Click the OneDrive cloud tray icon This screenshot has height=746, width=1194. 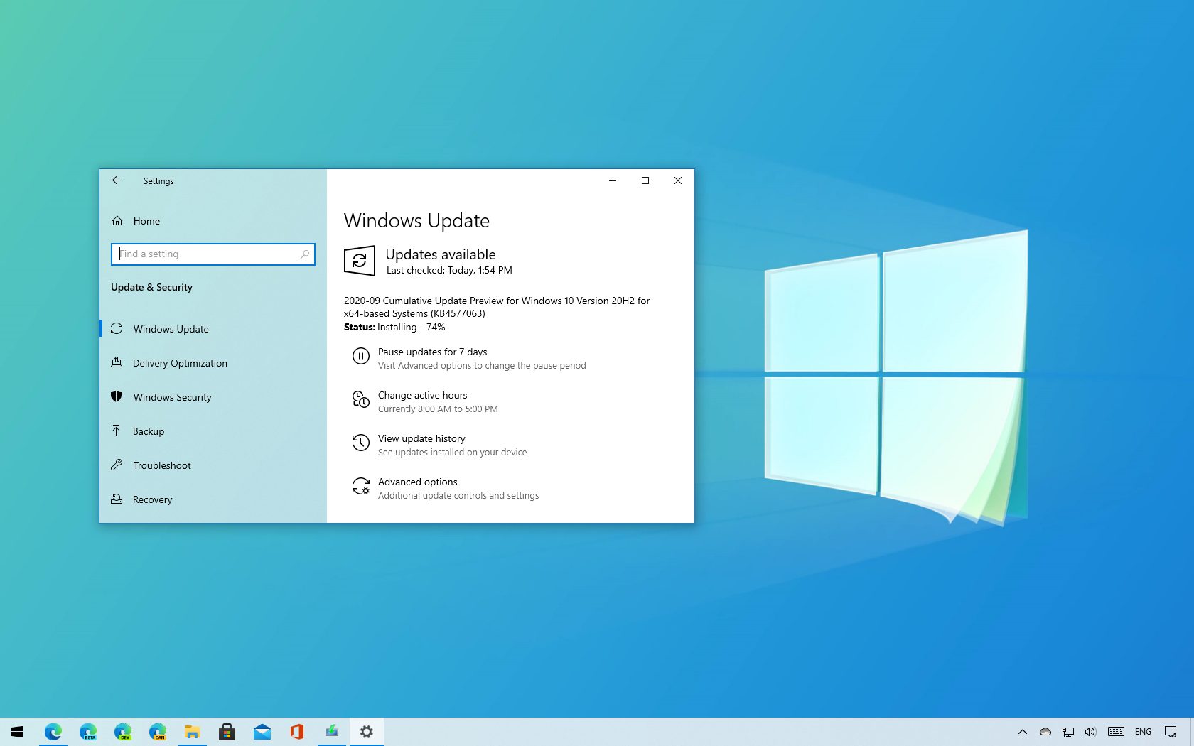pyautogui.click(x=1045, y=732)
